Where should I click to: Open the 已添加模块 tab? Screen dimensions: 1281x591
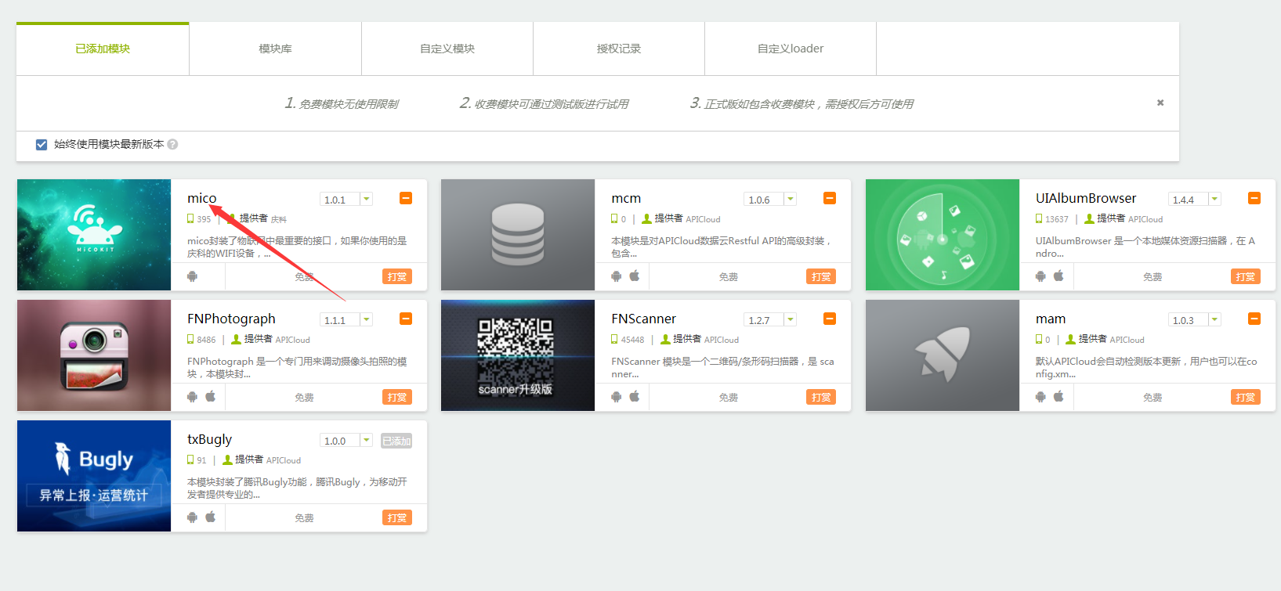103,49
